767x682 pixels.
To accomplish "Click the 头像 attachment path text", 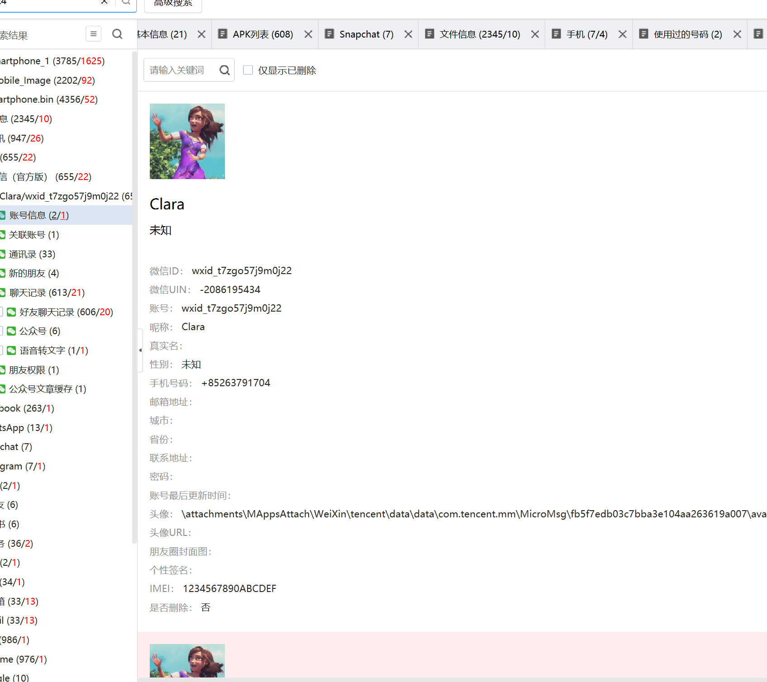I will coord(474,514).
